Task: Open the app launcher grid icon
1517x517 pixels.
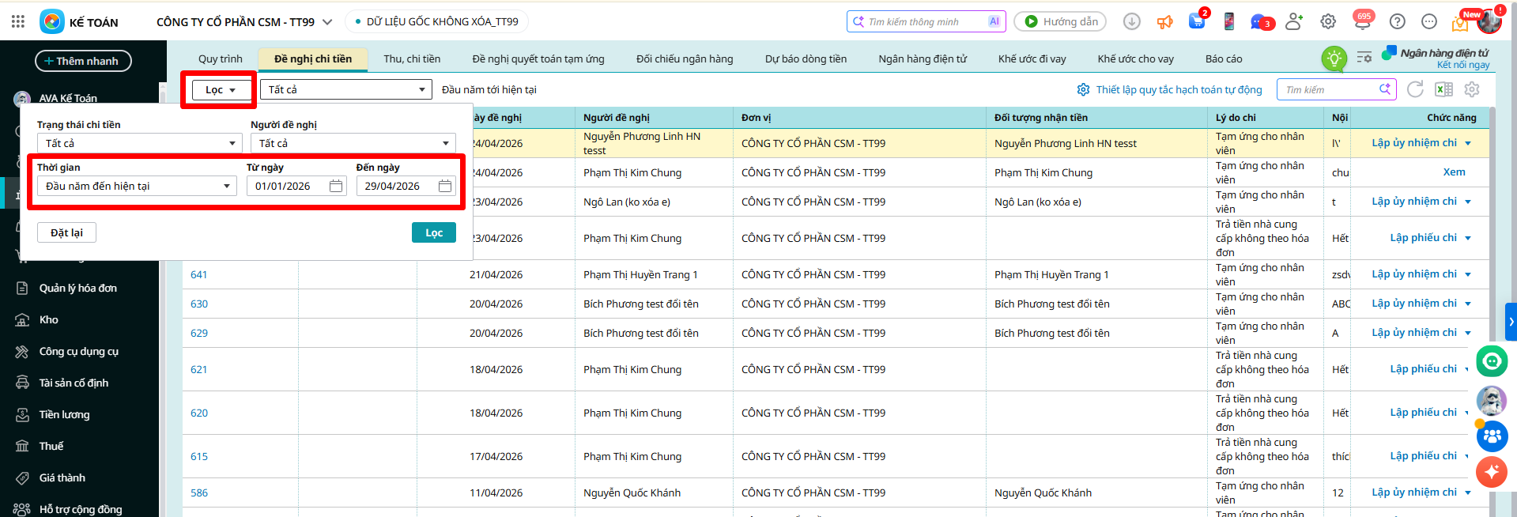Action: click(x=18, y=22)
